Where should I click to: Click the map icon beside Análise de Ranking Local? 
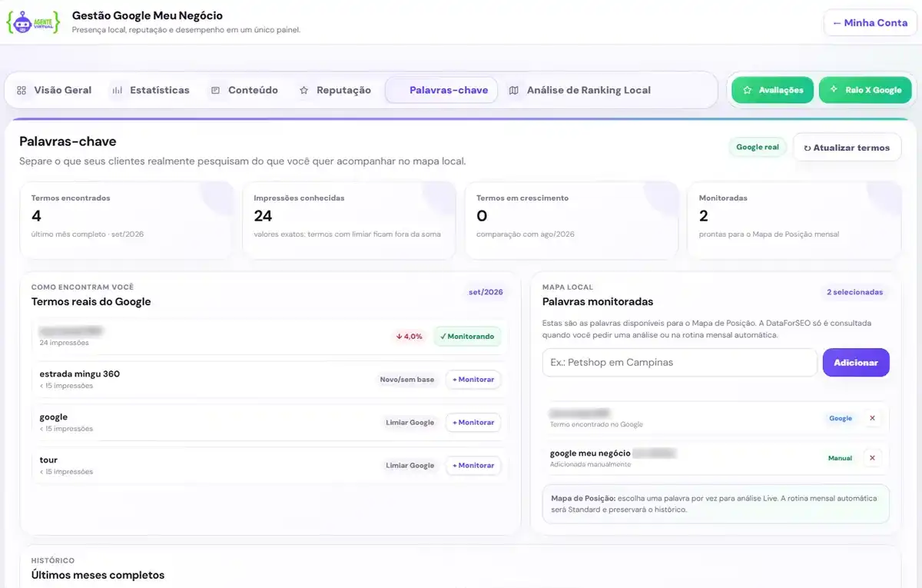[x=514, y=90]
